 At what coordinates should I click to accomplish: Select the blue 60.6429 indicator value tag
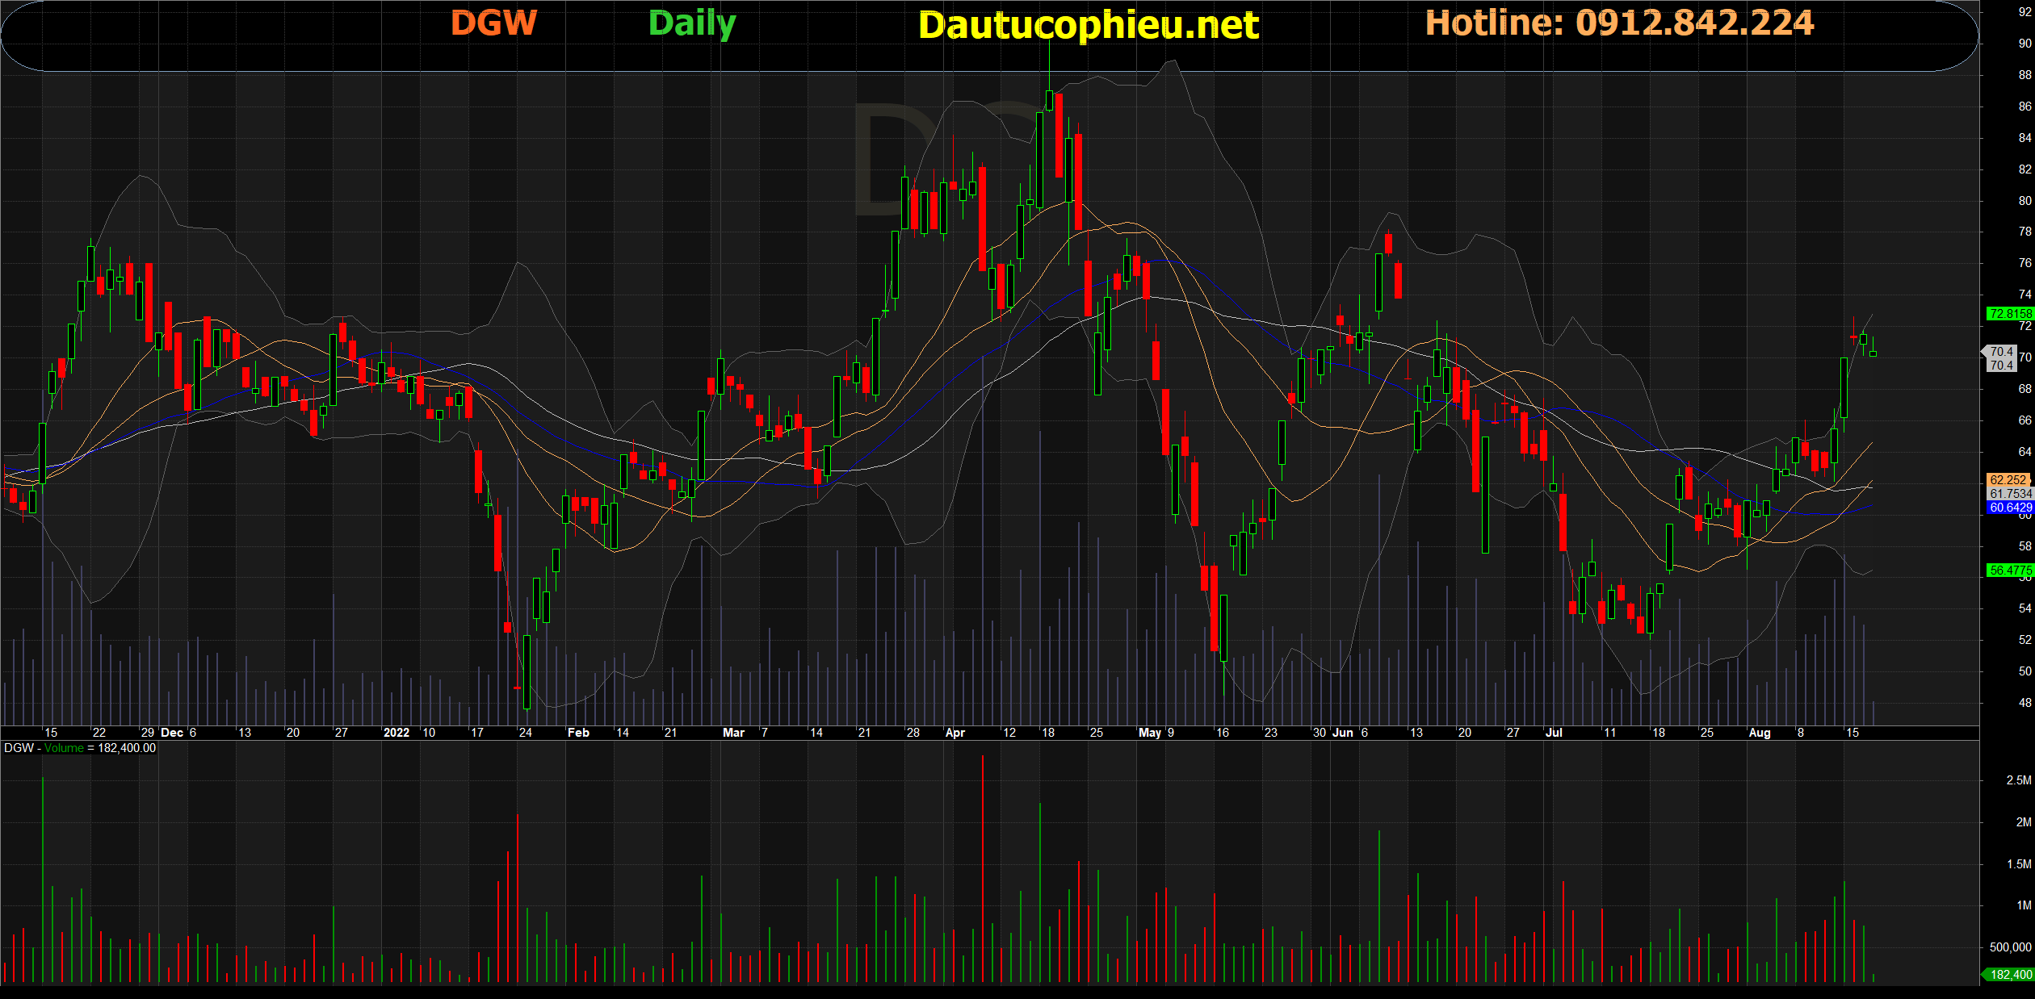coord(2010,508)
